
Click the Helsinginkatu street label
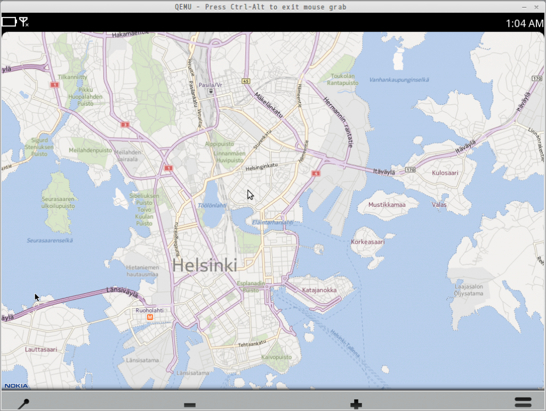click(x=261, y=167)
